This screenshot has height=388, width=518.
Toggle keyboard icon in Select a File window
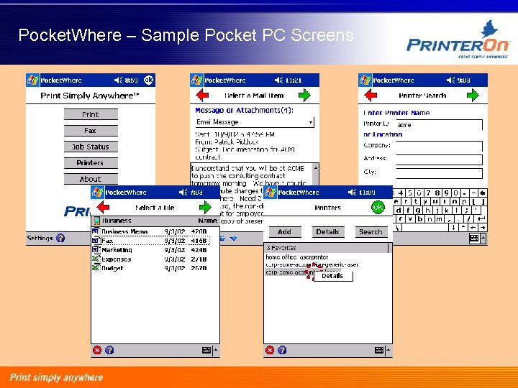coord(206,350)
